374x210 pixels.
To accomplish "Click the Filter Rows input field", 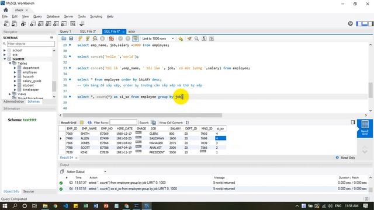I will 123,123.
